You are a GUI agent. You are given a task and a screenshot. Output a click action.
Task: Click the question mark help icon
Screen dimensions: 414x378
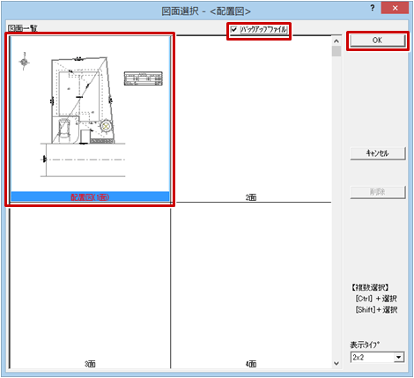click(372, 8)
